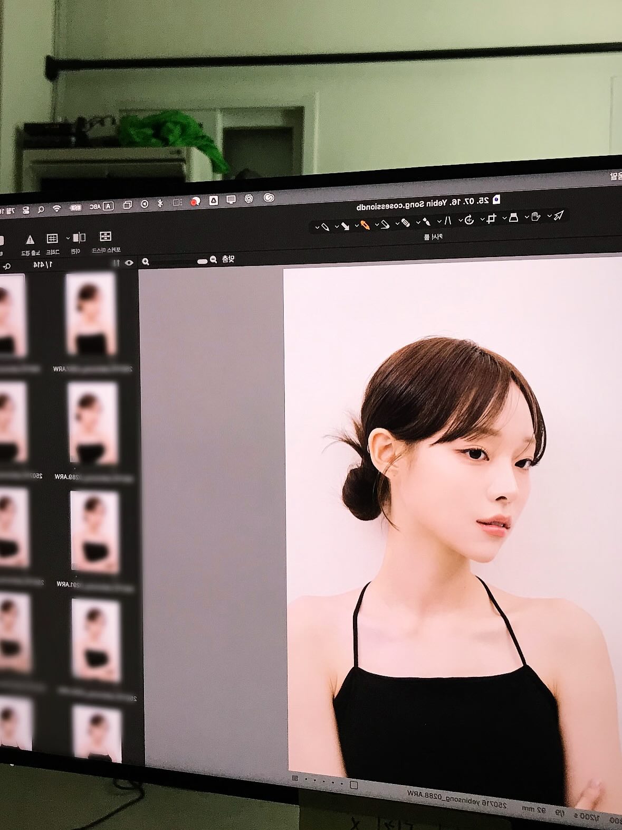Select the Crop tool

click(x=492, y=219)
